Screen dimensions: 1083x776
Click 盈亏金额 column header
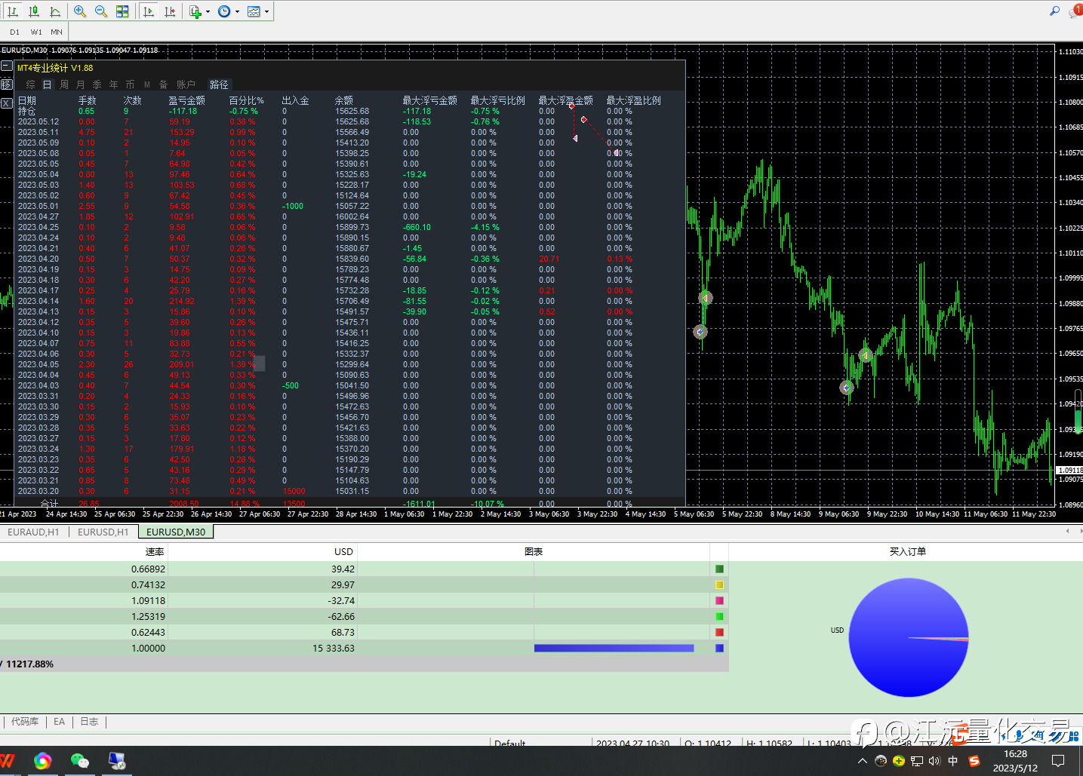click(x=186, y=100)
